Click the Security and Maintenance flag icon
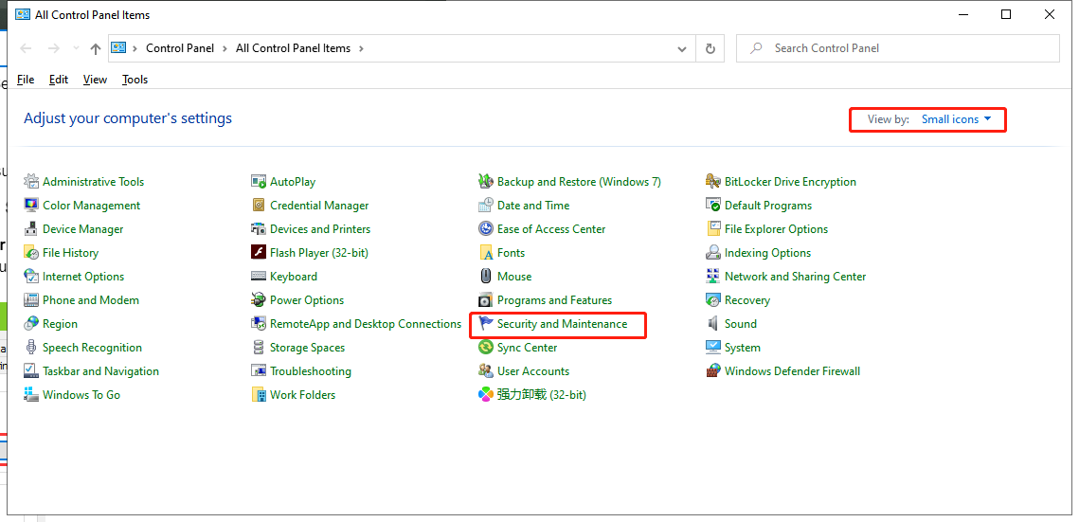This screenshot has height=522, width=1079. point(486,324)
